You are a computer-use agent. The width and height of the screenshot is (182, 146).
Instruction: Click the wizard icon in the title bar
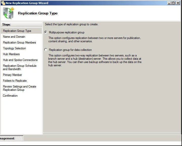pos(3,3)
